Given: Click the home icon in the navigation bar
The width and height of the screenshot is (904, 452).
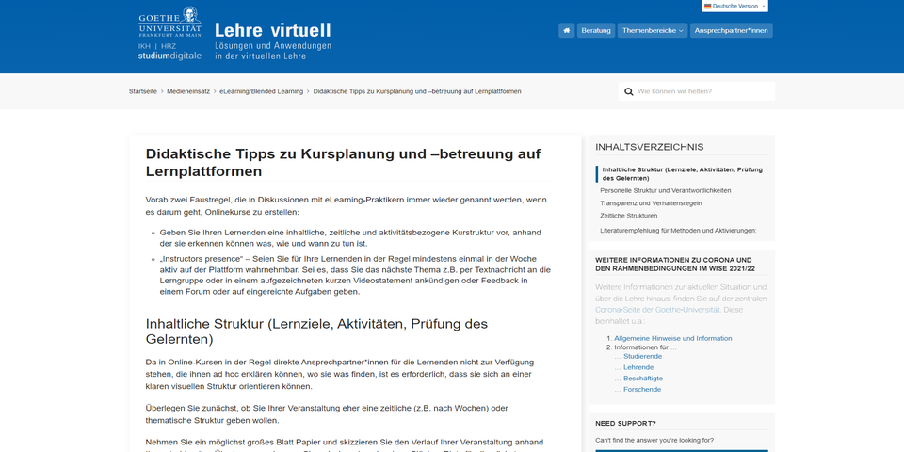Looking at the screenshot, I should [x=566, y=30].
